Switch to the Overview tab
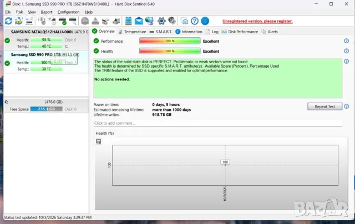355x224 pixels. [104, 32]
